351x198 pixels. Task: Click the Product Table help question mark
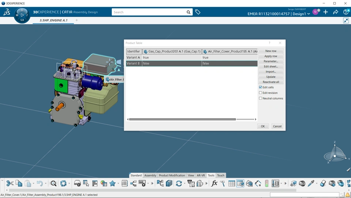pos(269,43)
